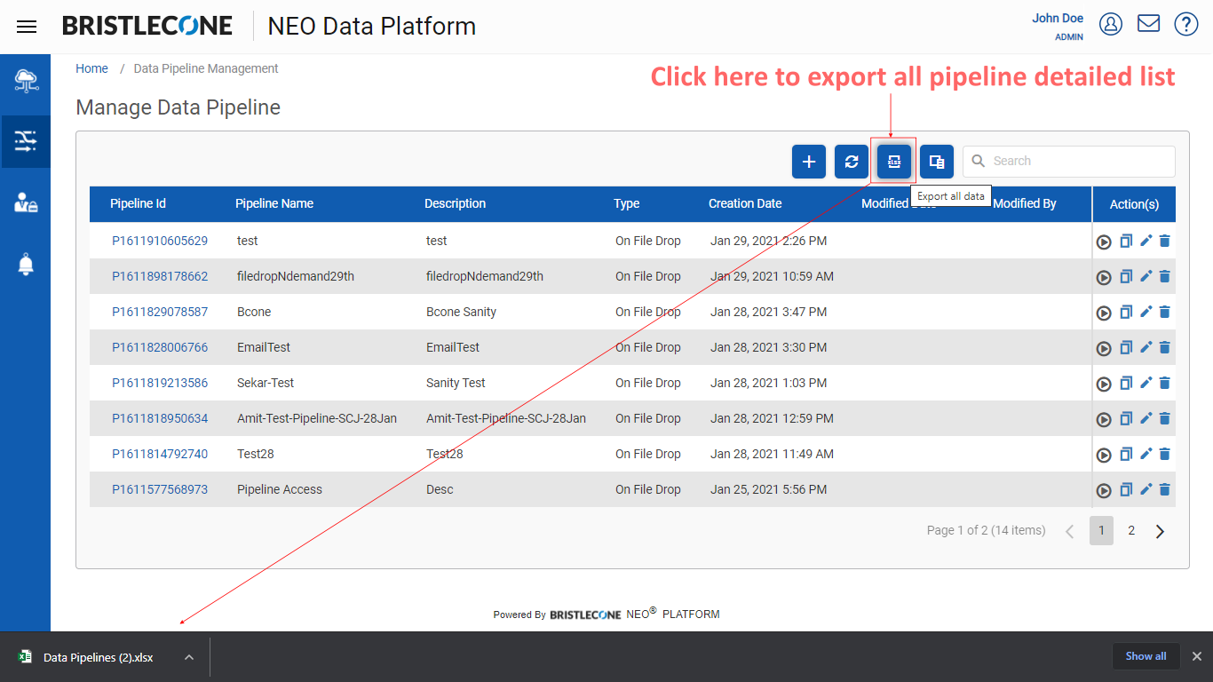Edit the Sekar-Test pipeline
Image resolution: width=1213 pixels, height=682 pixels.
[1146, 383]
